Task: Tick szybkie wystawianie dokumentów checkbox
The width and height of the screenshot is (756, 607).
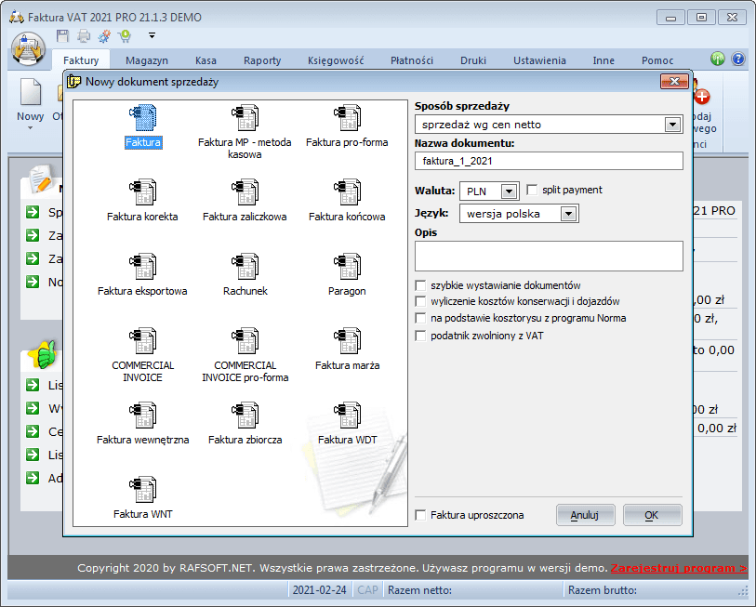Action: coord(421,285)
